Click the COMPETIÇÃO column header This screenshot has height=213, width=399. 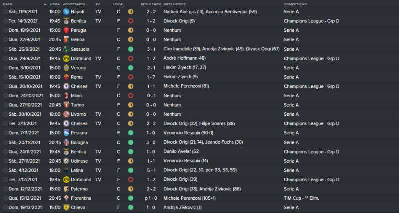click(295, 4)
